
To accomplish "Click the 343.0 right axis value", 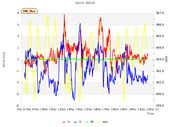I will click(160, 60).
